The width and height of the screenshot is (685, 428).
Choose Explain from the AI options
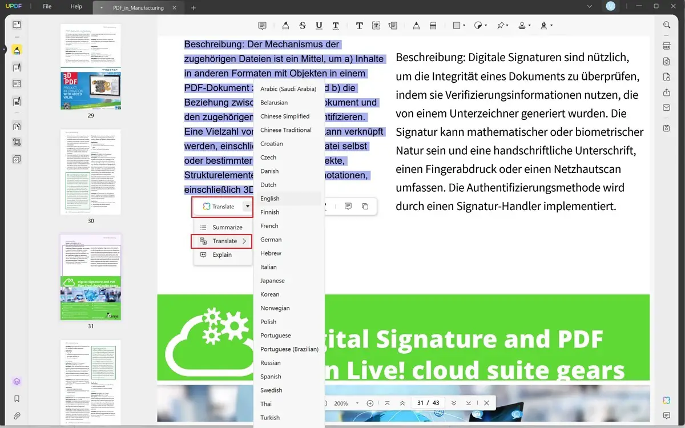(x=222, y=255)
